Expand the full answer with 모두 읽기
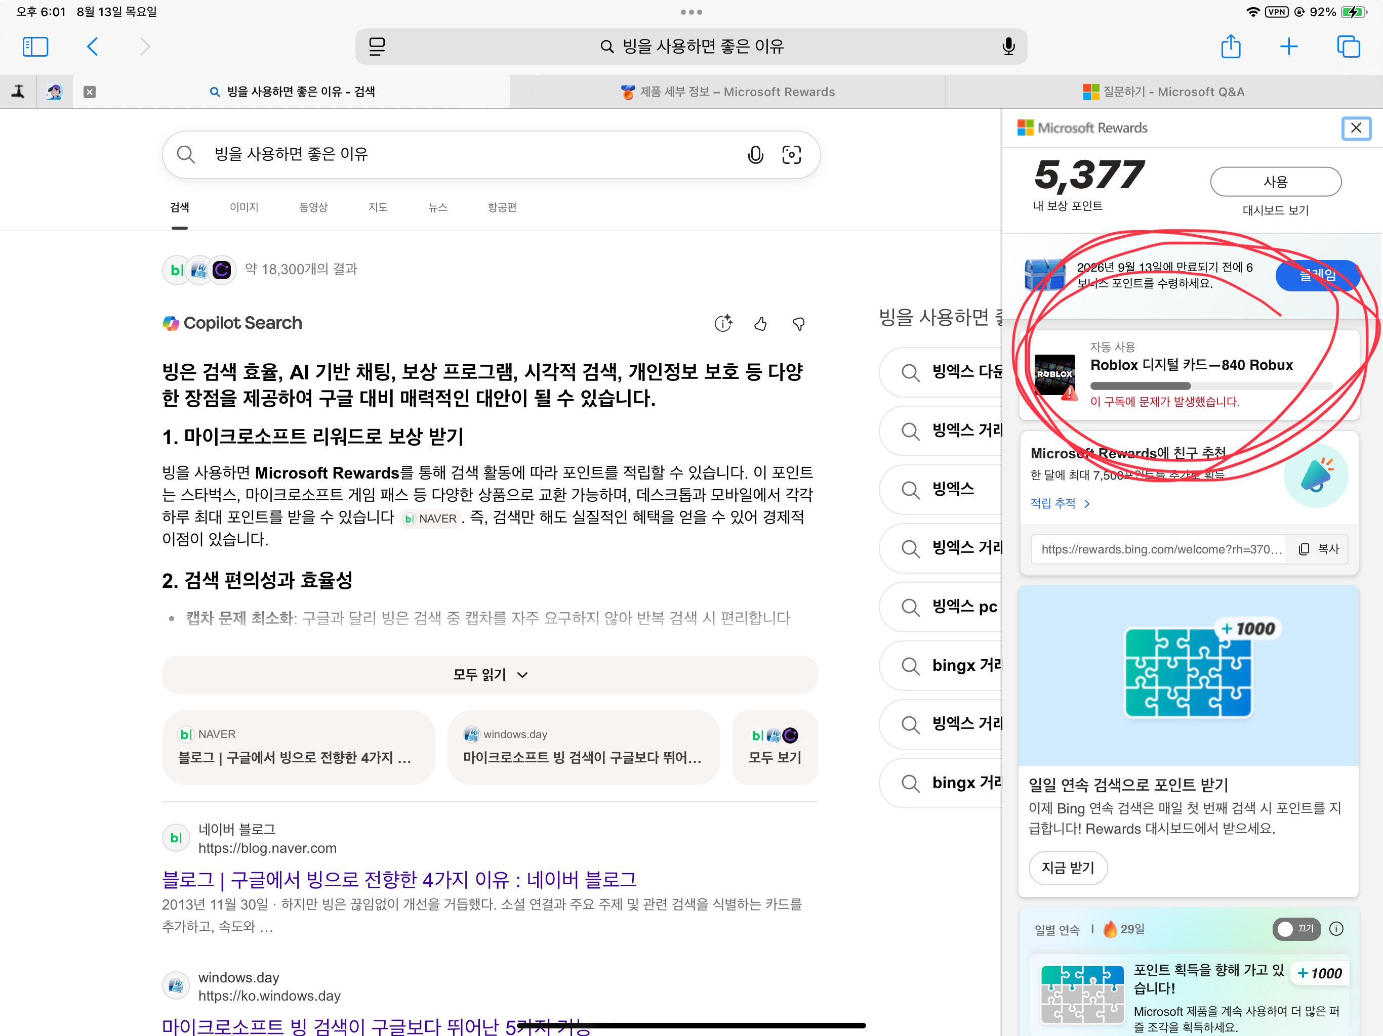1383x1036 pixels. coord(490,674)
